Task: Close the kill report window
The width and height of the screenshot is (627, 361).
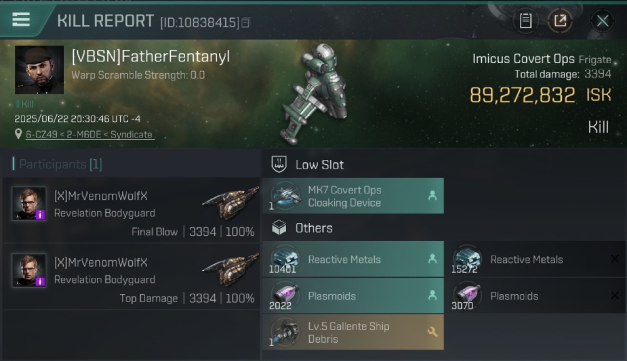Action: (x=602, y=21)
